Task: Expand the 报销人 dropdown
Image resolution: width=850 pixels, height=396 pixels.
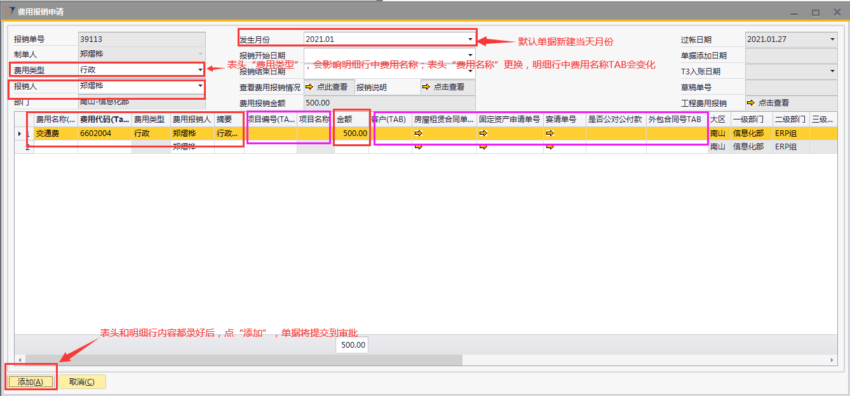Action: click(200, 86)
